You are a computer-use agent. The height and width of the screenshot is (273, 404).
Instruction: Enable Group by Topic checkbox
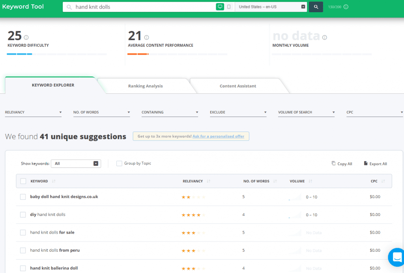pos(119,163)
